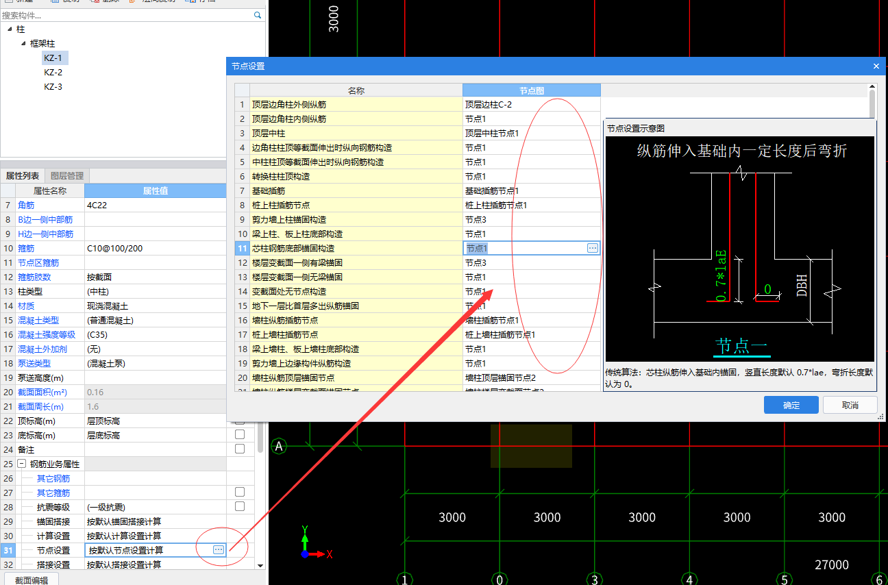Click ellipsis button in 节点设置 property row

(218, 550)
